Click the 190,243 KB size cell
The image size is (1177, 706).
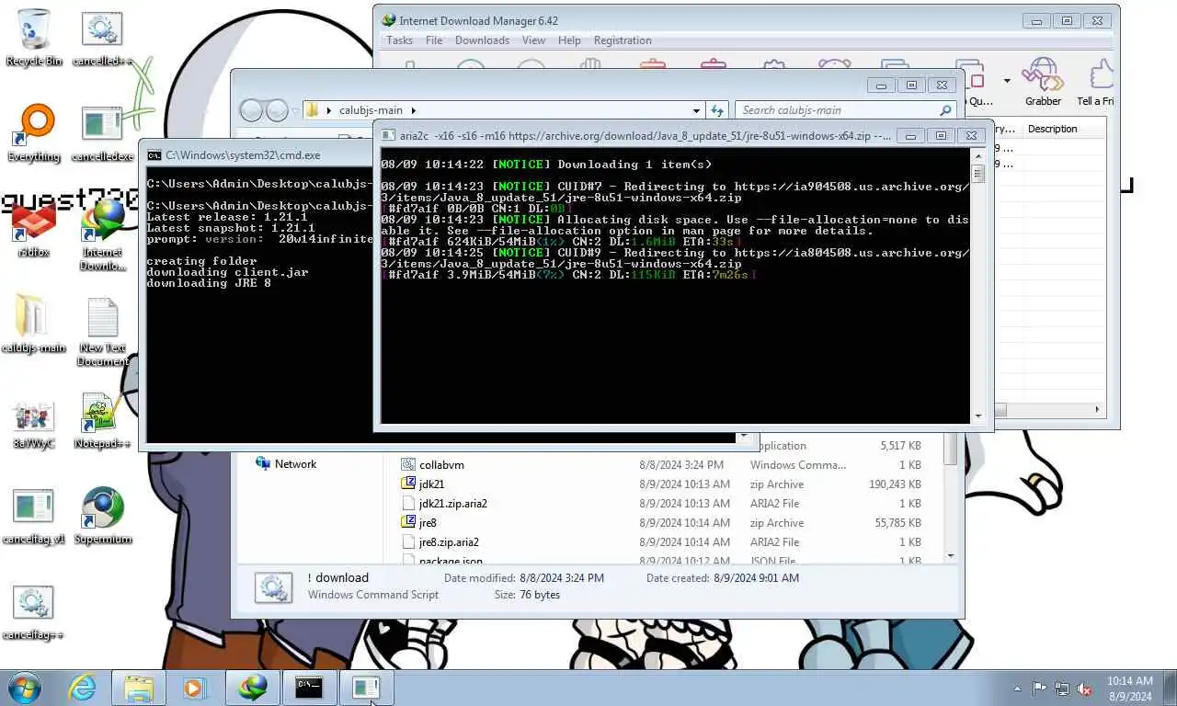click(x=895, y=484)
